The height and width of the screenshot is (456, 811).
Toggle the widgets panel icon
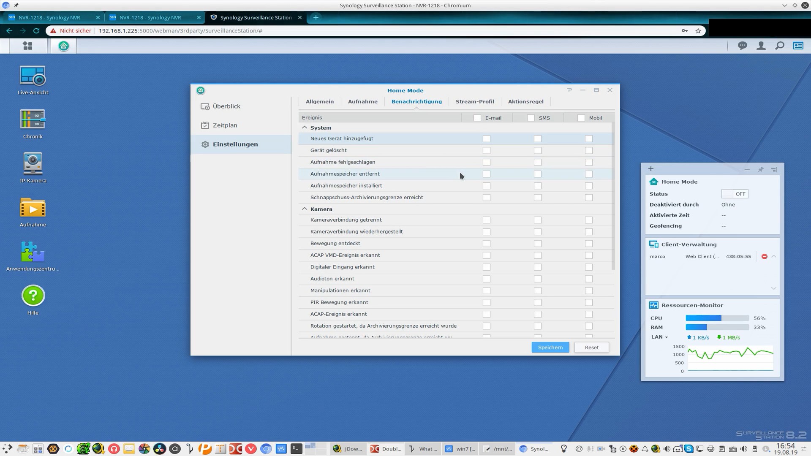coord(798,46)
